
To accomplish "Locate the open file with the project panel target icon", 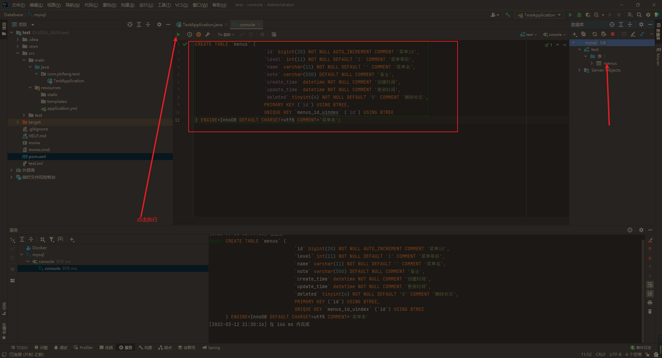I will tap(130, 24).
